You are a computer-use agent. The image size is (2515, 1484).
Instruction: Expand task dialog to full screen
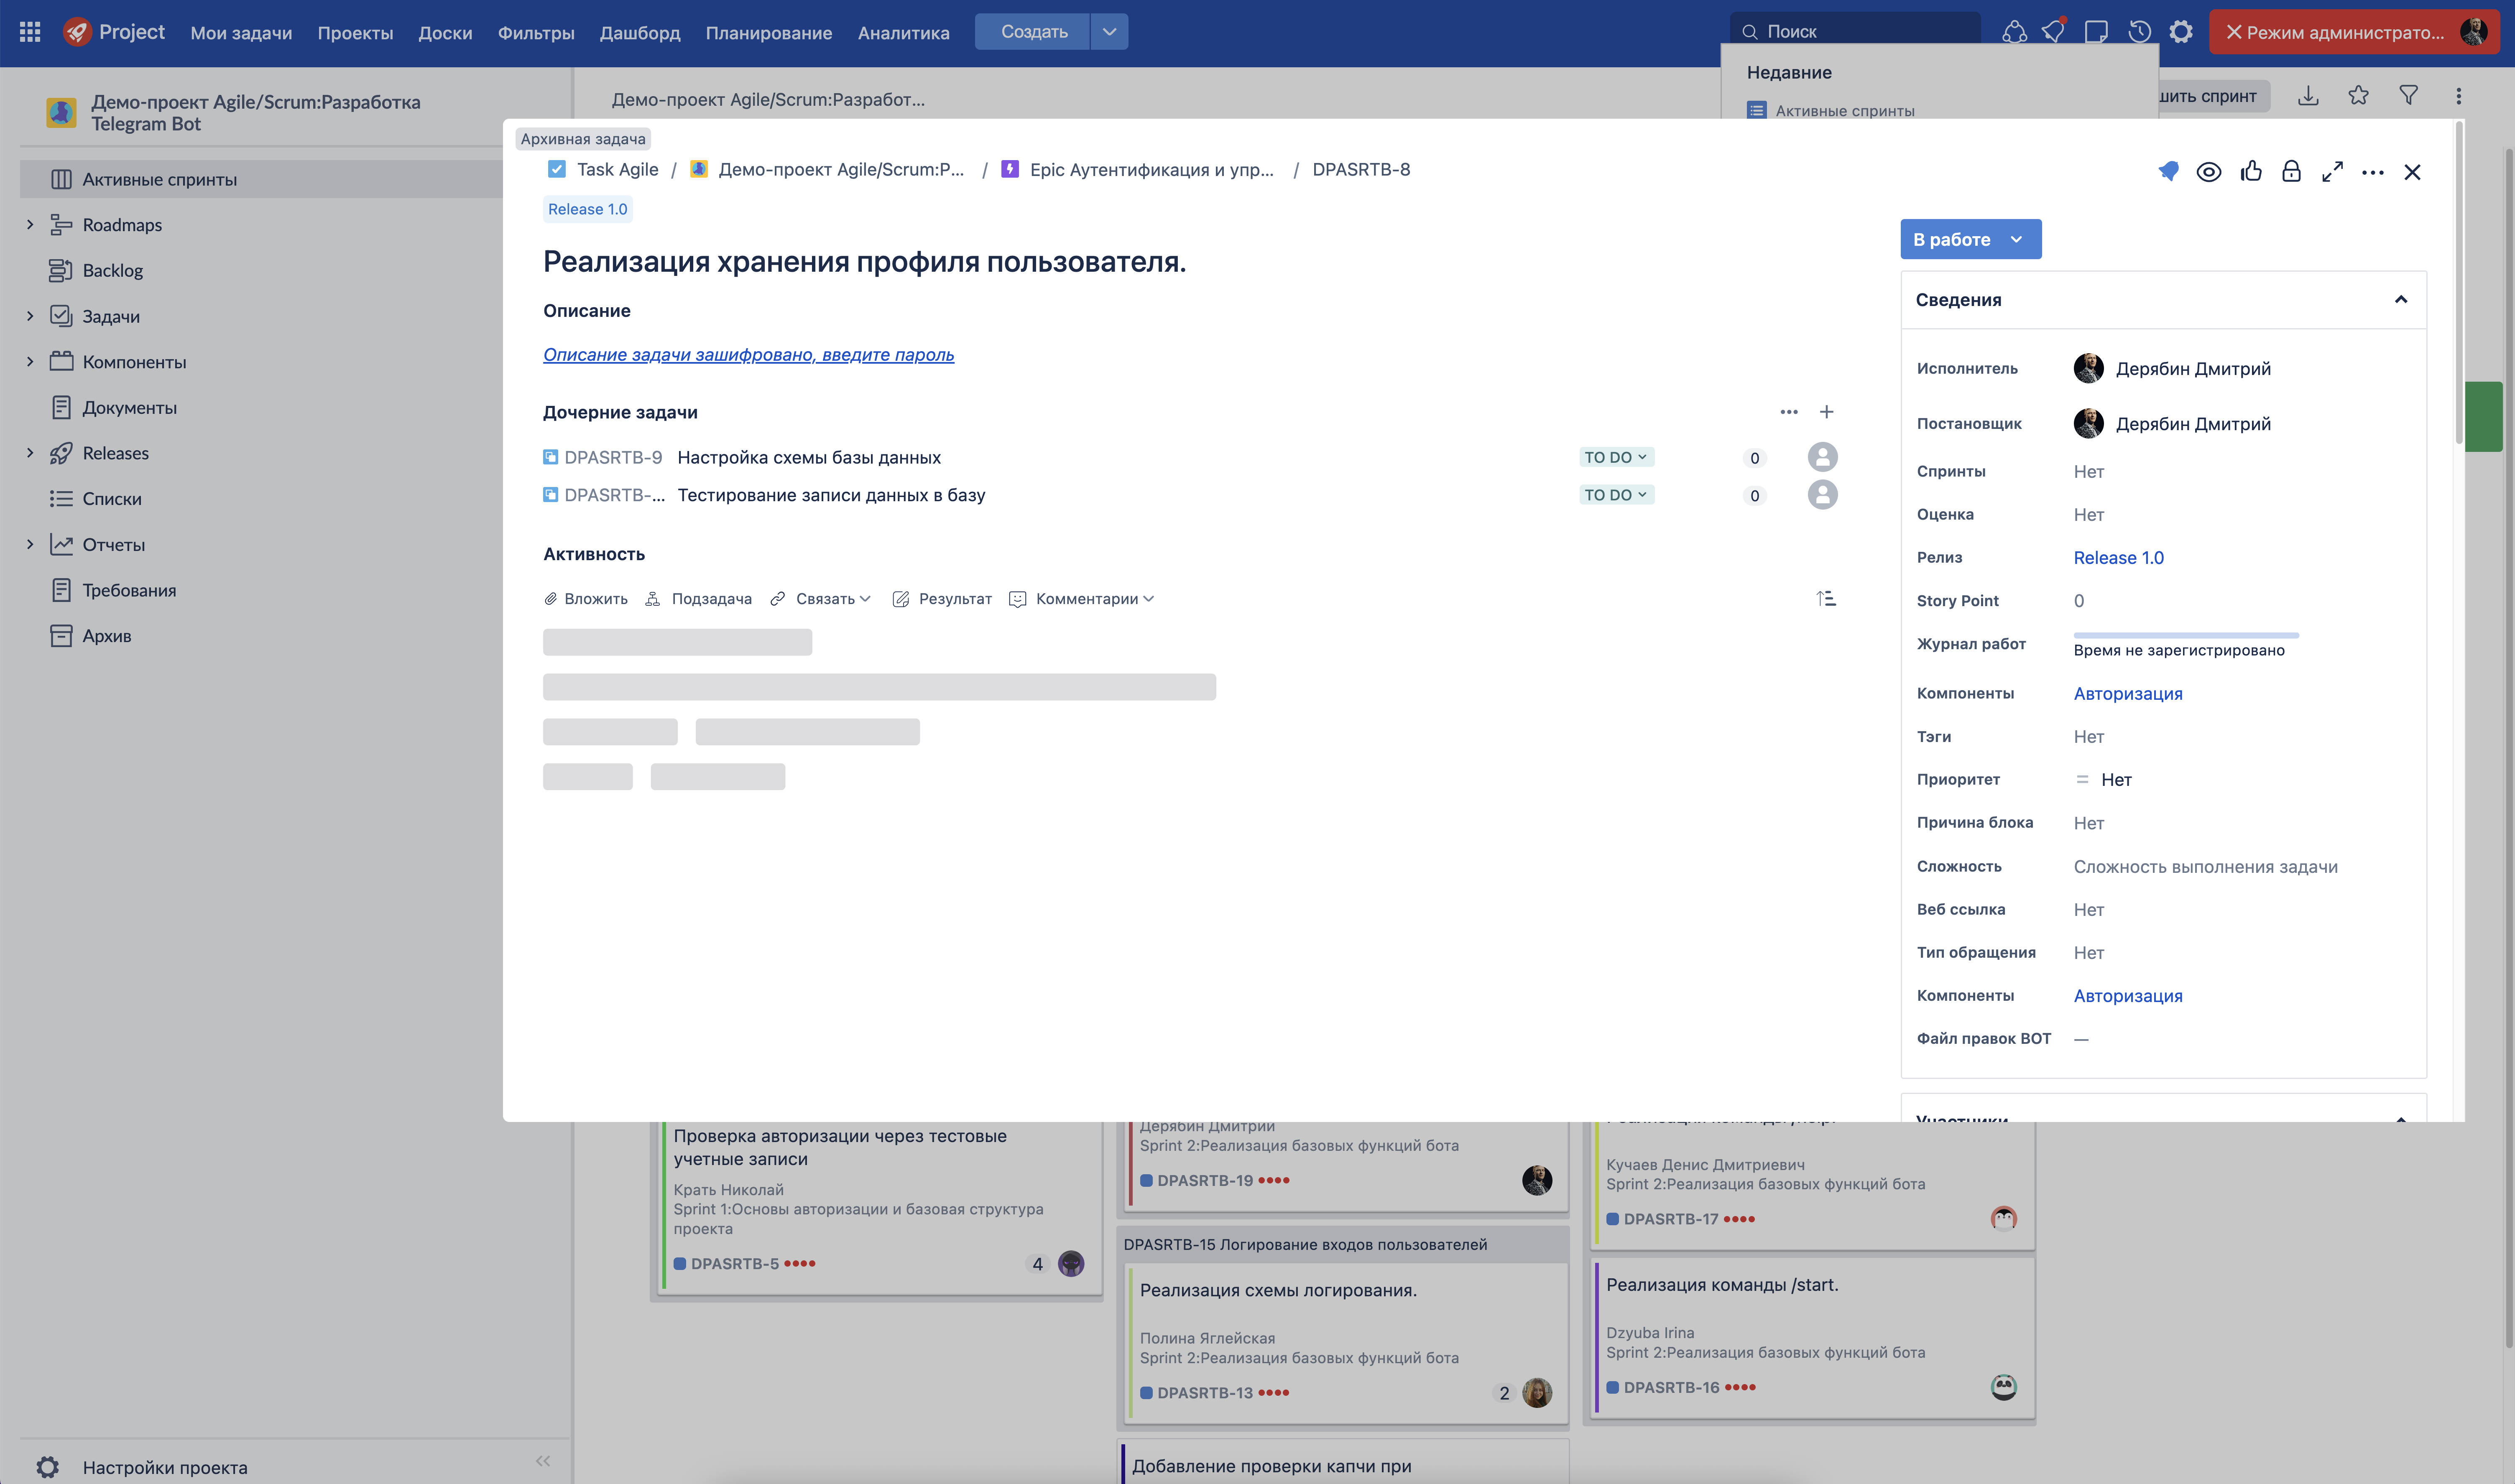[x=2332, y=172]
